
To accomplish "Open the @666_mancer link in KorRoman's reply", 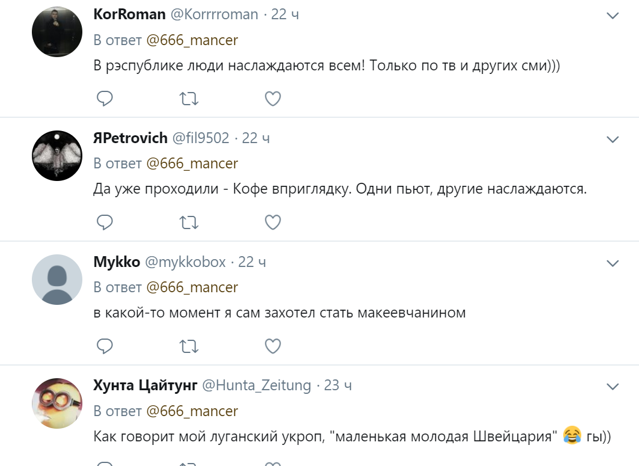I will pos(192,40).
